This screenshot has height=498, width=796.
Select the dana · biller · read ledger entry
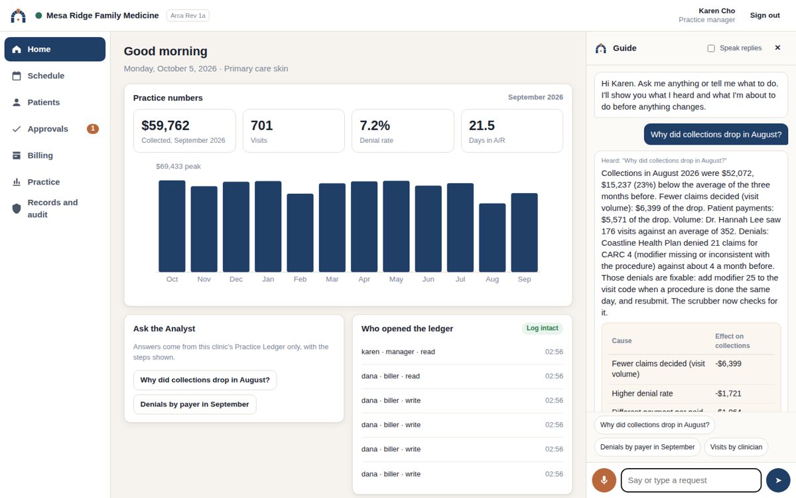point(462,376)
